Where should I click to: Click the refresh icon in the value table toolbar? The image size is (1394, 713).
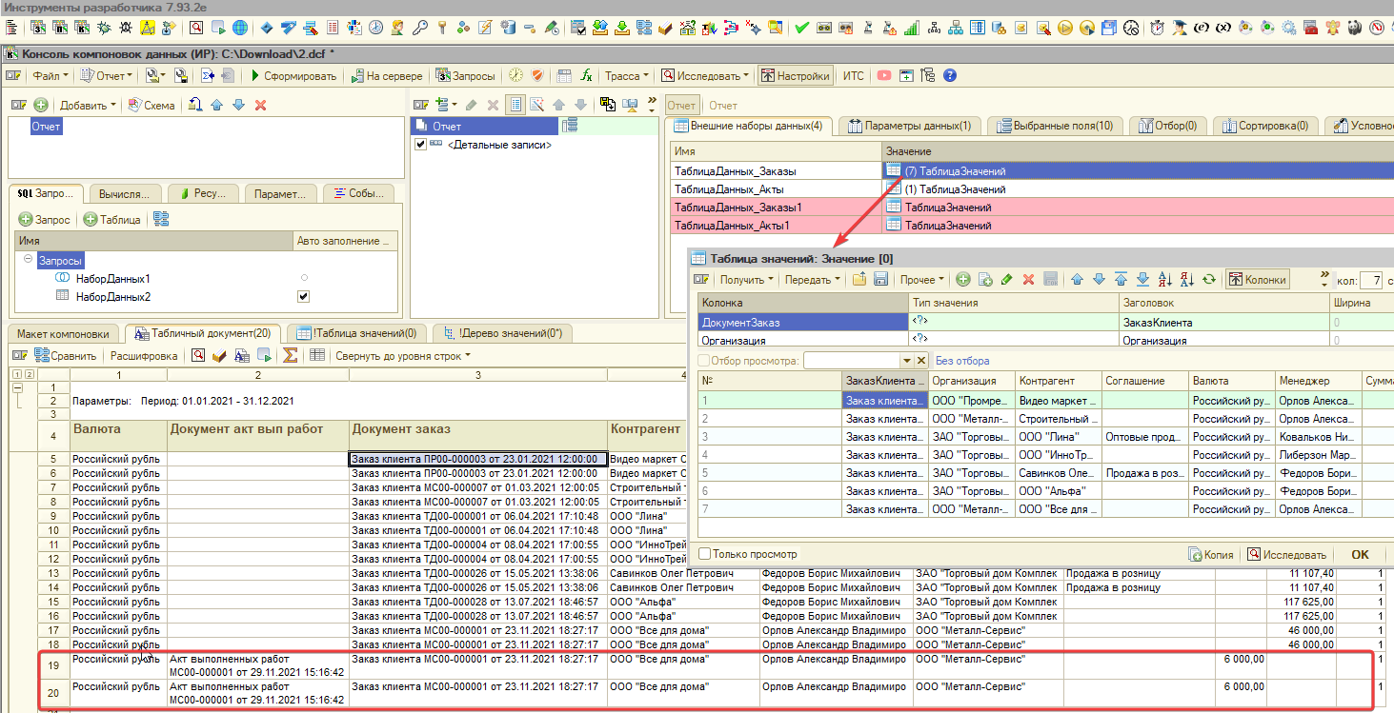(1208, 280)
